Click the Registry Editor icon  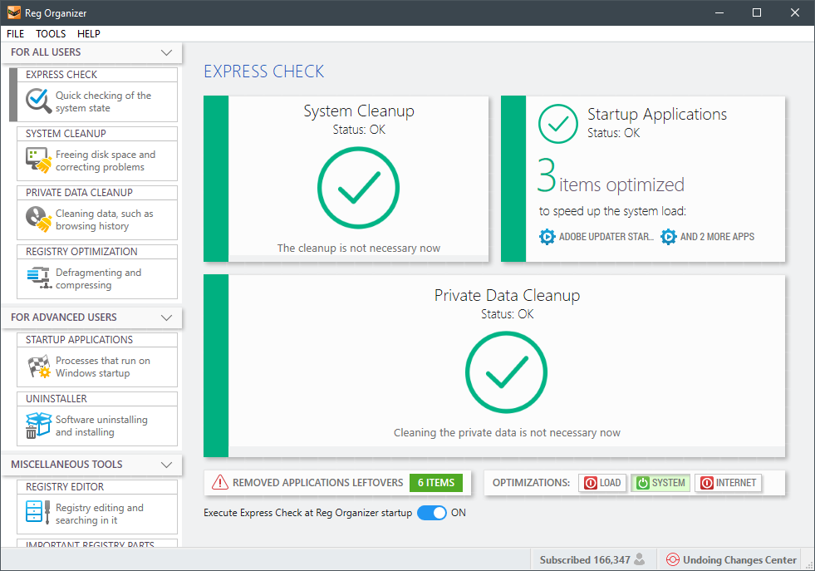coord(38,511)
